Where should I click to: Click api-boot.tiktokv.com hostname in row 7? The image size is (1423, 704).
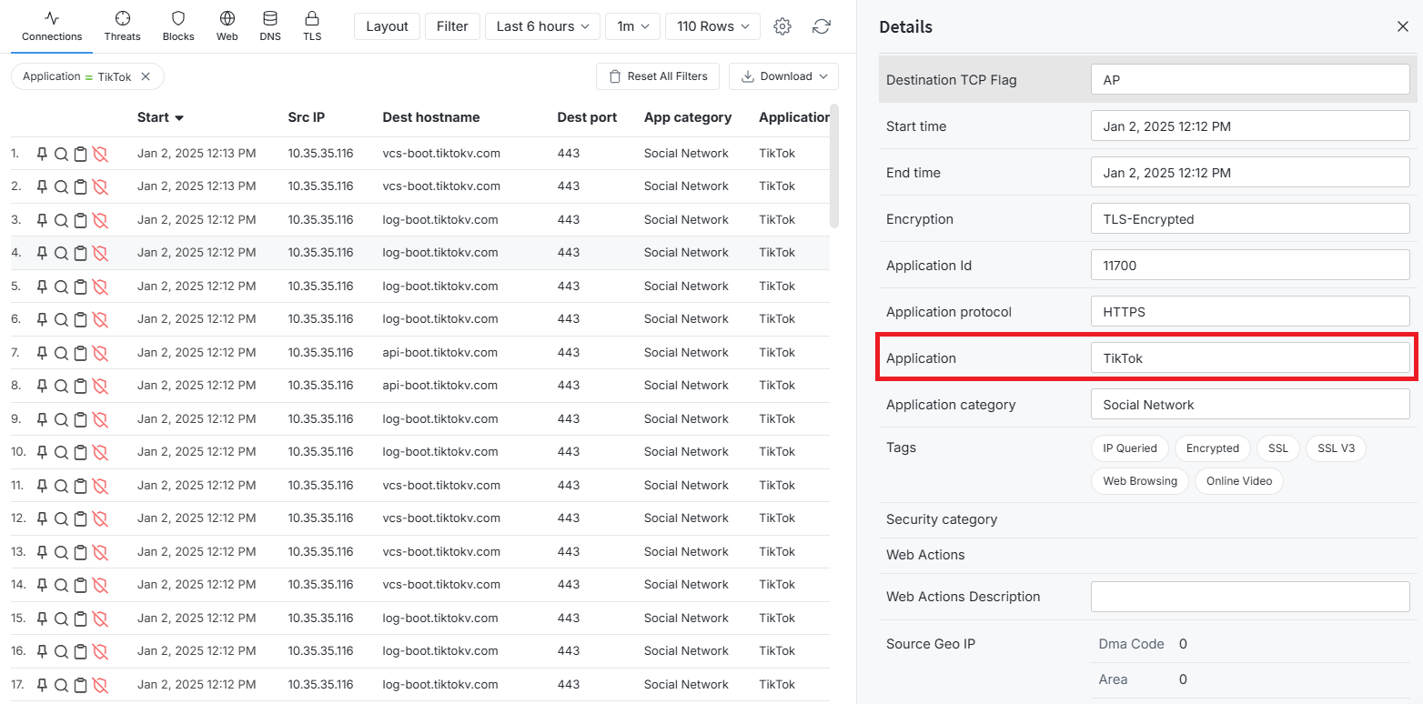[440, 353]
